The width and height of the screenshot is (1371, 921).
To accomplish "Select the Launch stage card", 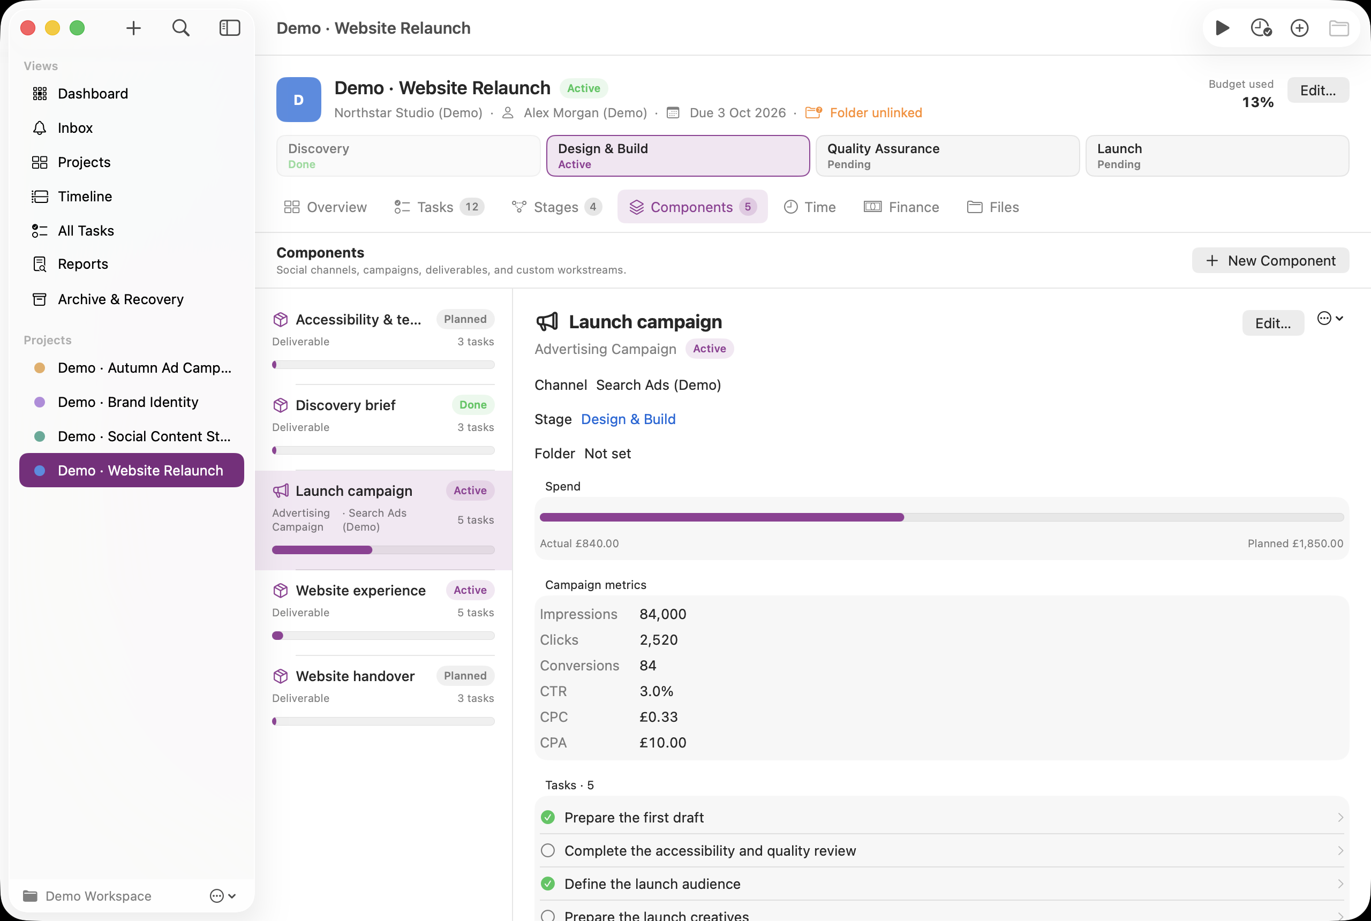I will 1217,156.
